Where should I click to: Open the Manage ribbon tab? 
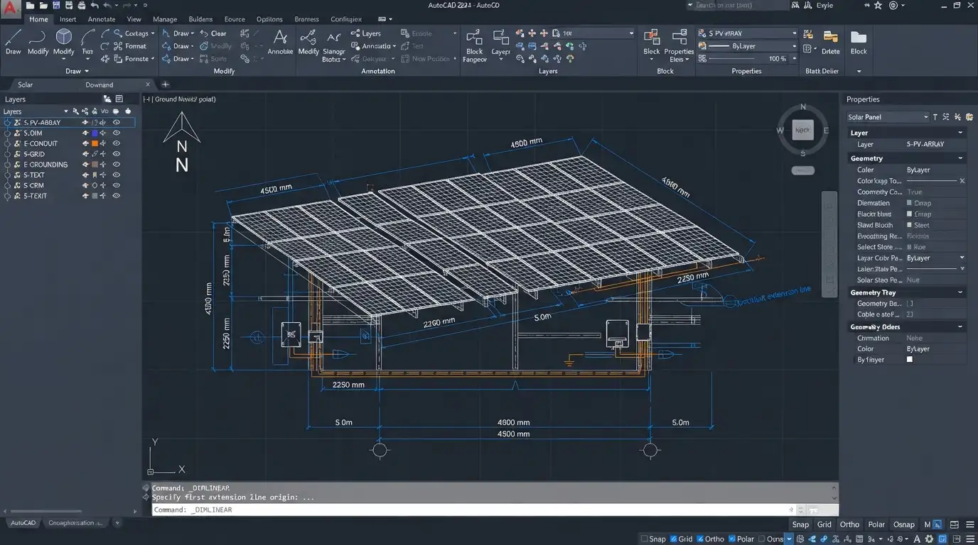click(x=165, y=19)
